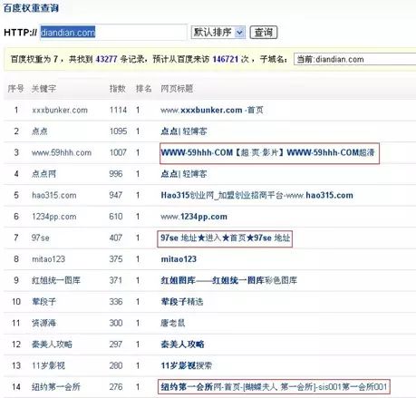The image size is (416, 398).
Task: Open the 点点| 轻博客 link in row 4
Action: pos(184,174)
